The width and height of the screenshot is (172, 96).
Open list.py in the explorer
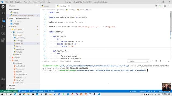pos(19,46)
